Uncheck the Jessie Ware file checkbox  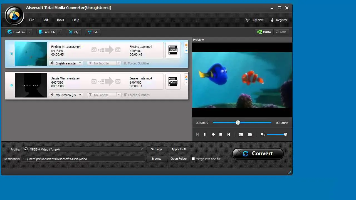point(11,85)
